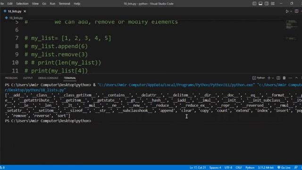302x170 pixels.
Task: Select the 18_lists.py editor tab
Action: tap(15, 11)
